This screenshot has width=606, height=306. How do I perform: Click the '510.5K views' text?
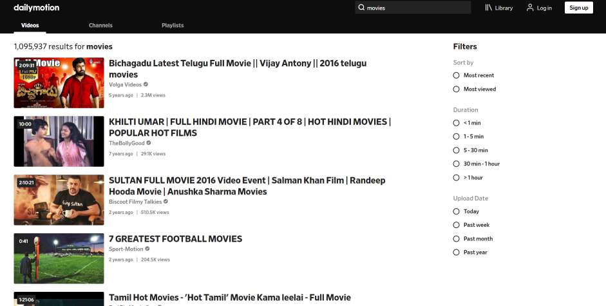[x=155, y=213]
